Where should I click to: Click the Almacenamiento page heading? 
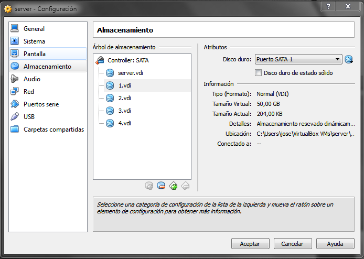(x=125, y=30)
